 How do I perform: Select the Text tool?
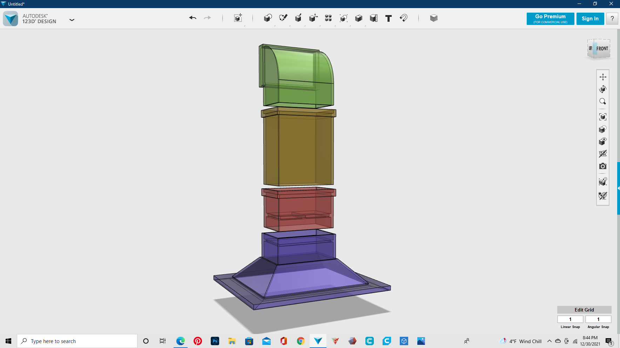coord(389,18)
